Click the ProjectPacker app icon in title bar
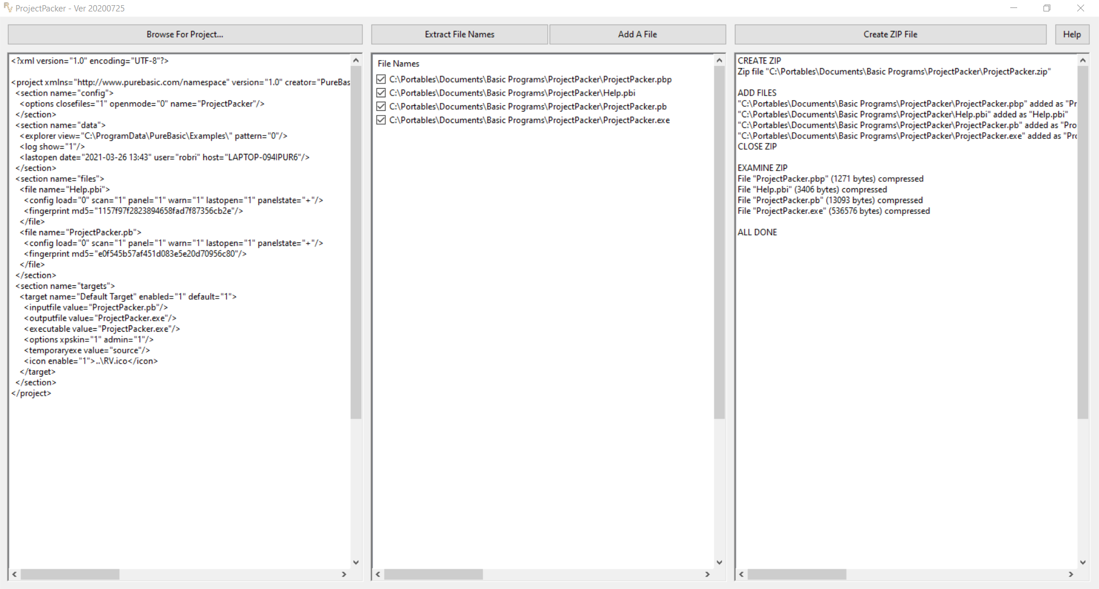The height and width of the screenshot is (589, 1099). [x=8, y=8]
